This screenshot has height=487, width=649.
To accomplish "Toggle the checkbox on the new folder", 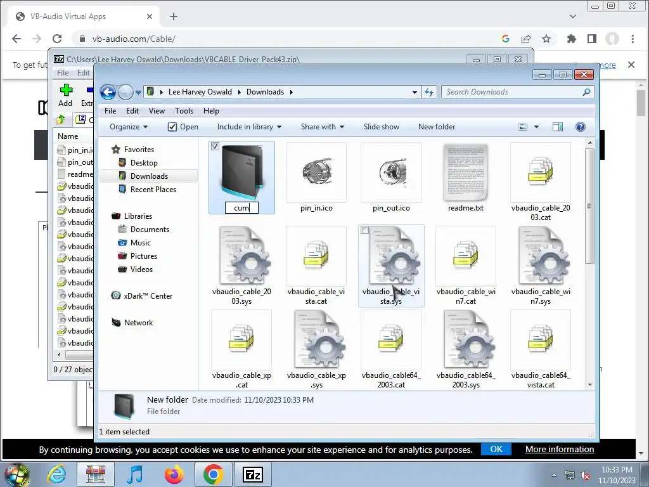I will pyautogui.click(x=215, y=146).
